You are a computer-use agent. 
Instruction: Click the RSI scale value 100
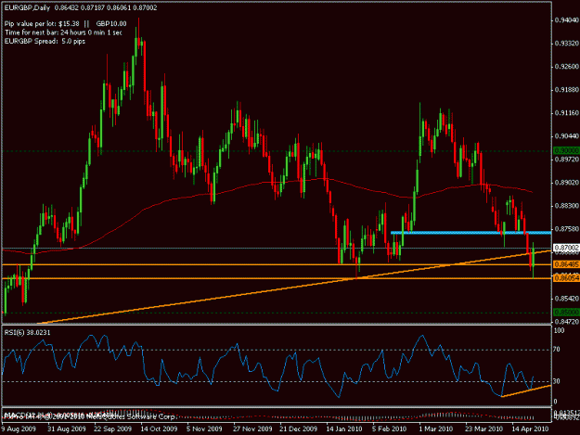[x=559, y=330]
